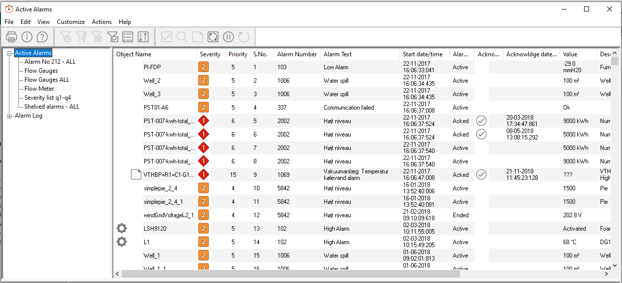The image size is (622, 283).
Task: Sort by Alarm Number column header
Action: (297, 54)
